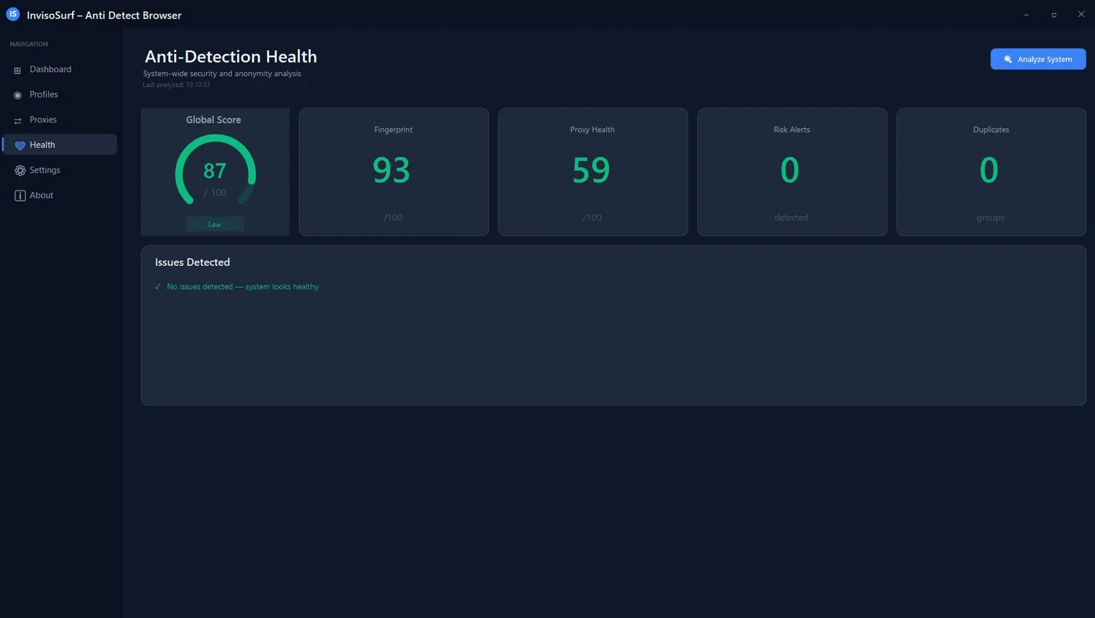Click the Low risk badge
The image size is (1095, 618).
pyautogui.click(x=214, y=224)
